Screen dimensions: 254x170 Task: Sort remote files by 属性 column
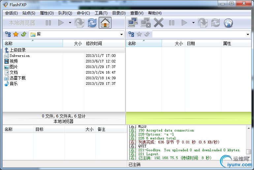pyautogui.click(x=236, y=43)
